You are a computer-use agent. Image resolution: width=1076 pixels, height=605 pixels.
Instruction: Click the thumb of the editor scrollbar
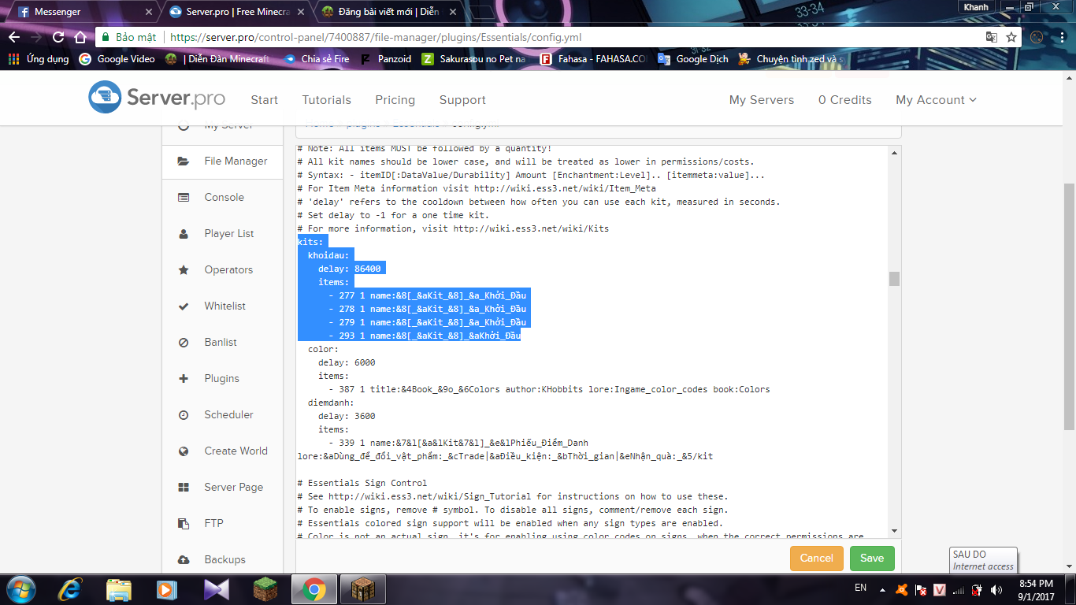point(894,279)
